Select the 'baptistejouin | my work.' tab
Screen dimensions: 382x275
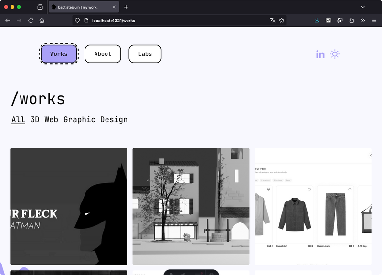[x=84, y=7]
